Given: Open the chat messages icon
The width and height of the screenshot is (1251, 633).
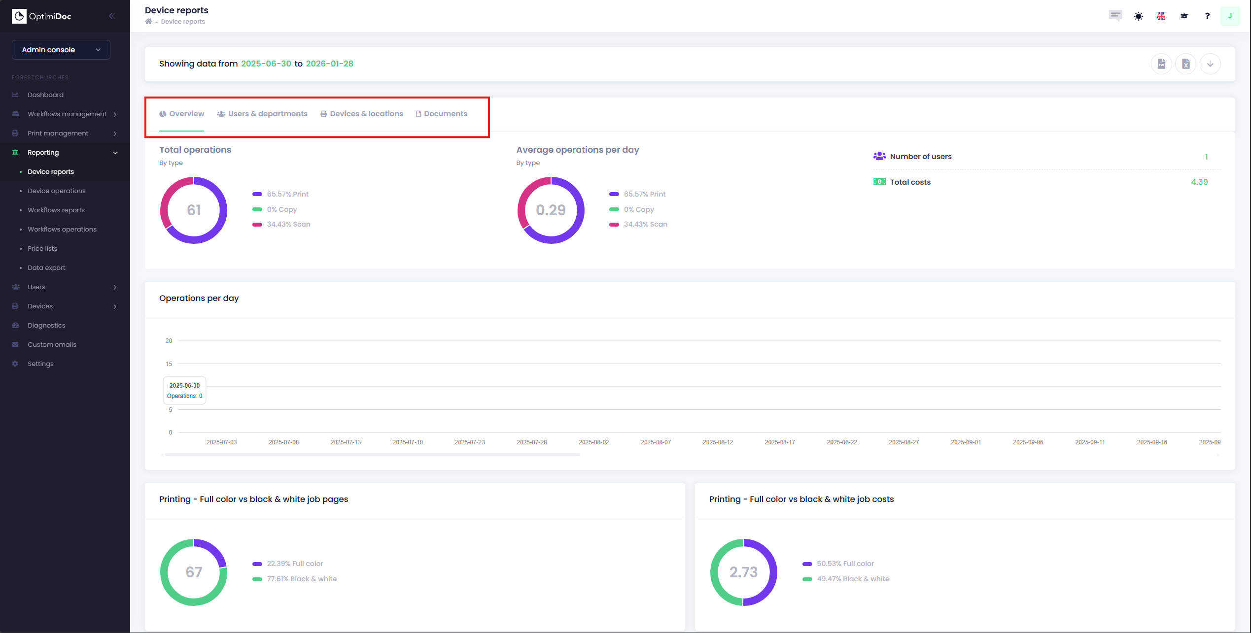Looking at the screenshot, I should (x=1115, y=15).
